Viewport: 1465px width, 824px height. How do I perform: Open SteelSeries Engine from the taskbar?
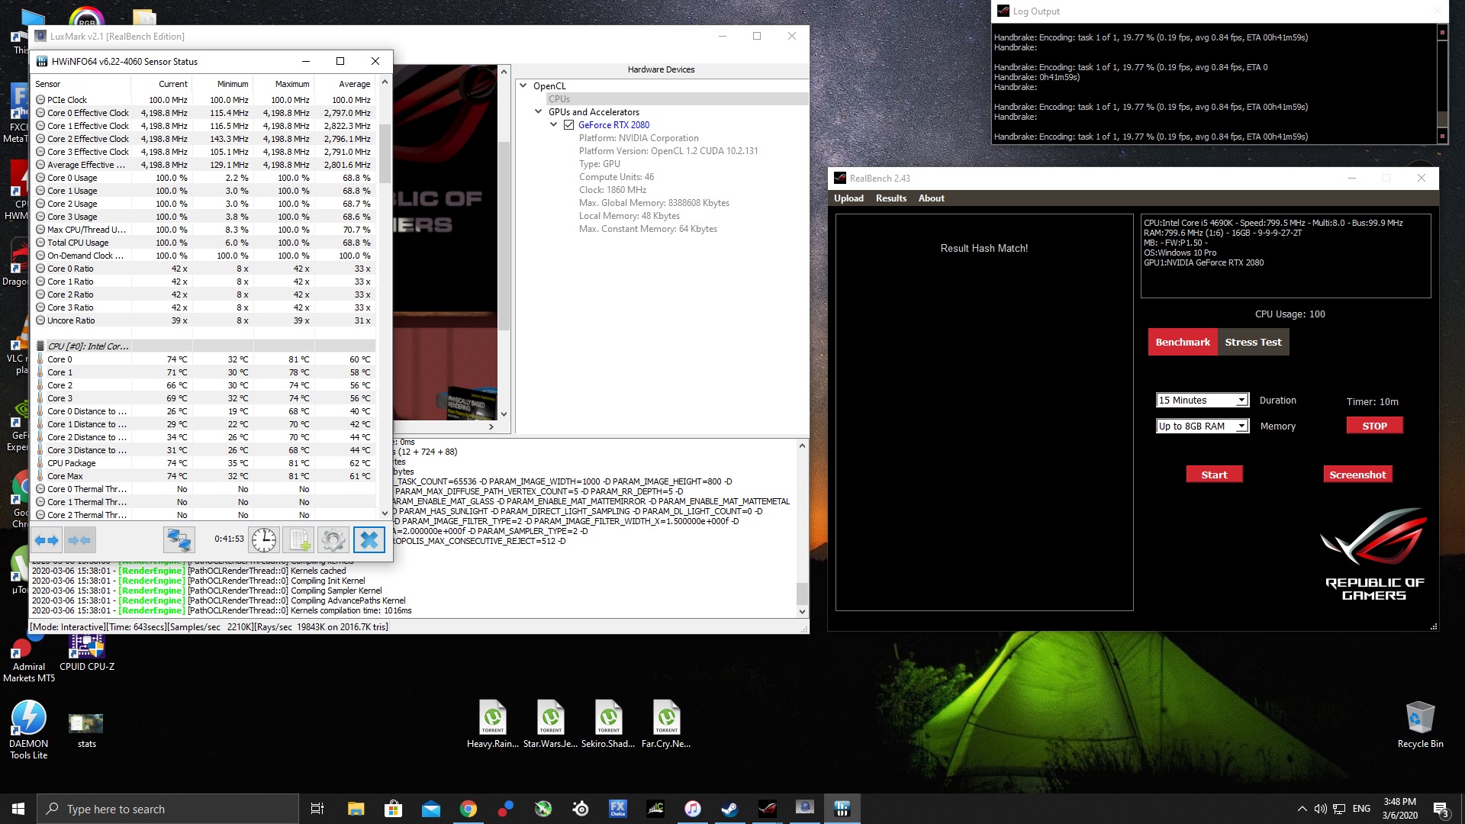point(581,809)
